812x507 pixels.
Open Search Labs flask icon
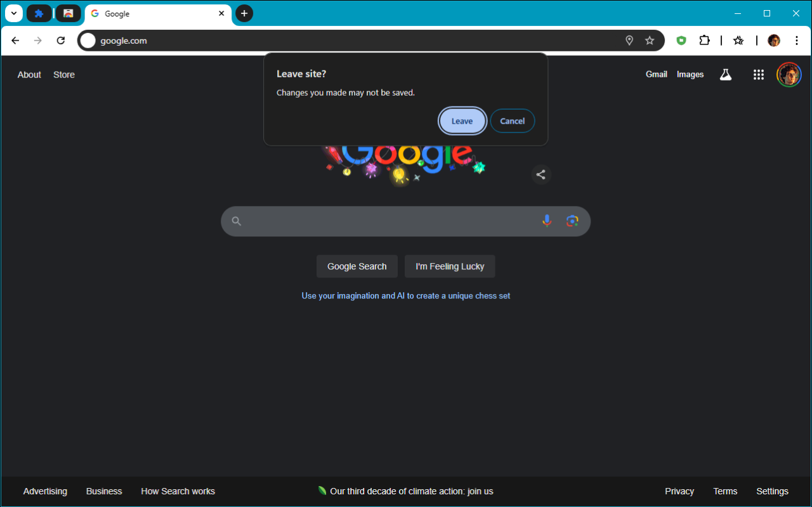point(726,74)
